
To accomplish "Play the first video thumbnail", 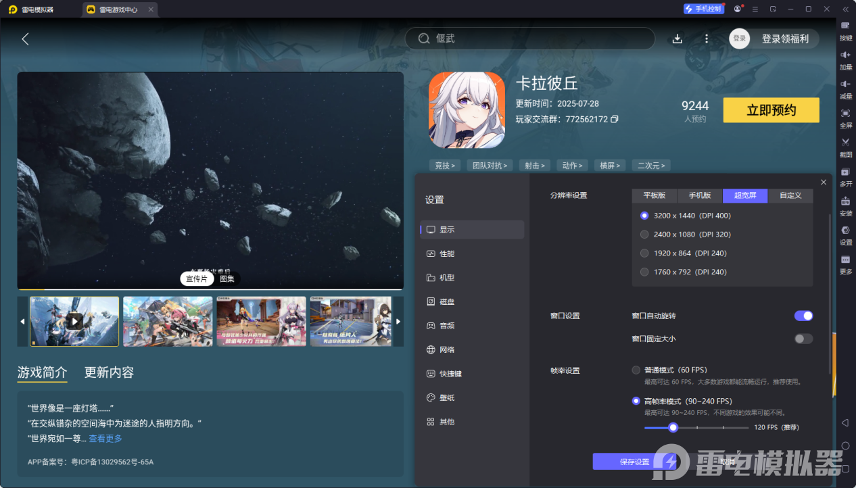I will 74,321.
